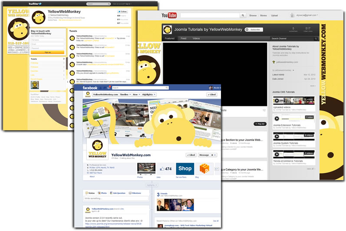The image size is (346, 231).
Task: Switch to the Feed tab on YouTube channel
Action: 183,38
